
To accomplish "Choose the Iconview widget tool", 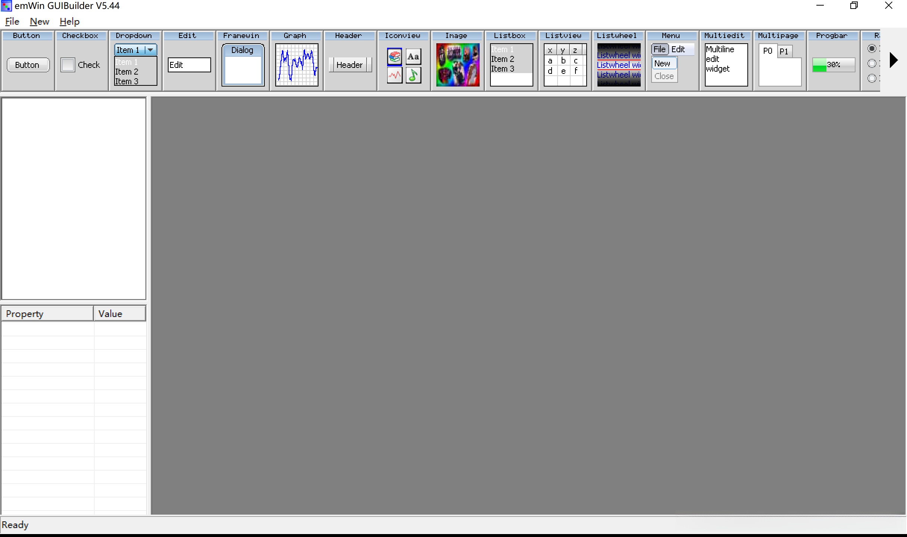I will [x=404, y=66].
